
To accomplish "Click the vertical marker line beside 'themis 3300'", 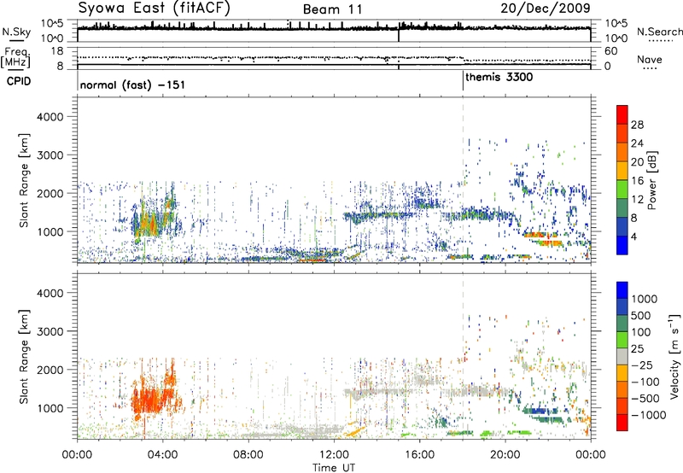I will (463, 82).
